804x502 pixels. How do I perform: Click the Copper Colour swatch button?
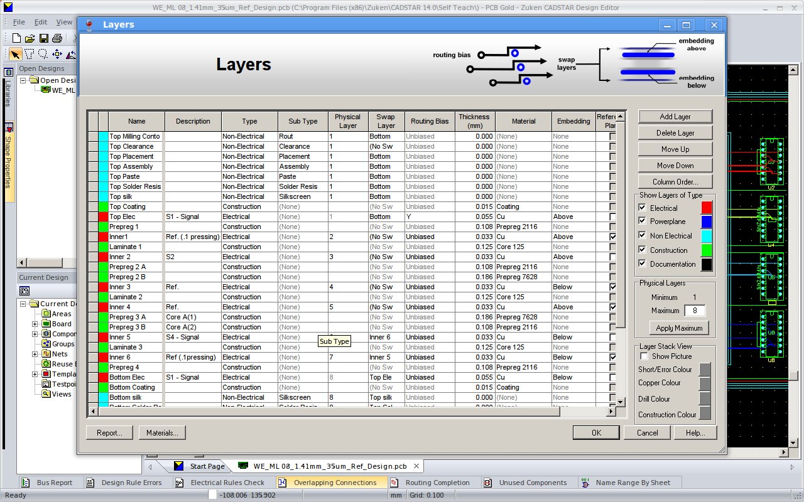705,383
